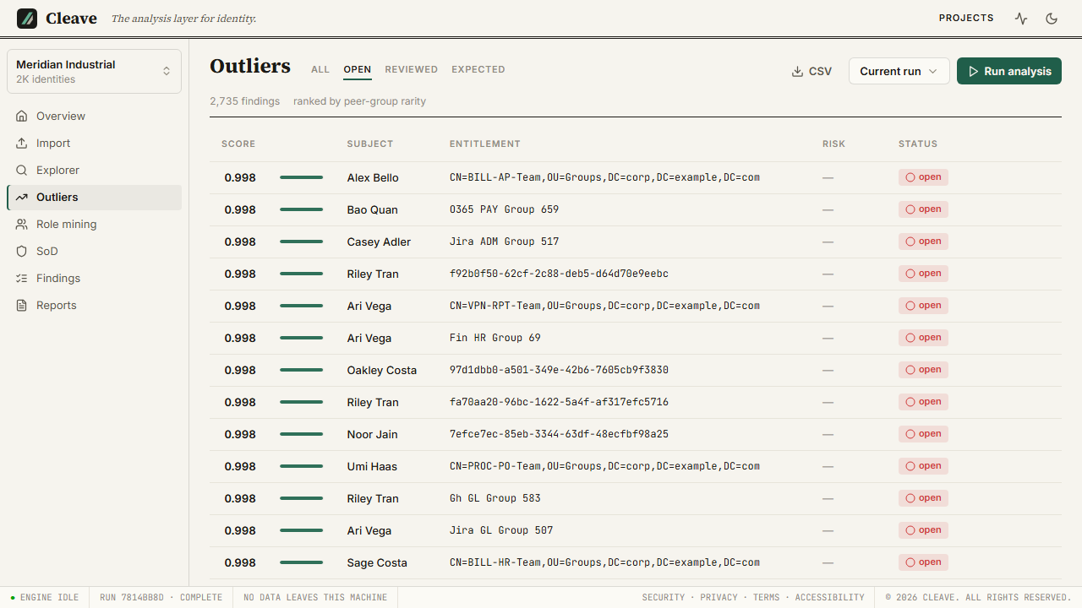The width and height of the screenshot is (1082, 608).
Task: Click the Findings checklist icon in sidebar
Action: (22, 278)
